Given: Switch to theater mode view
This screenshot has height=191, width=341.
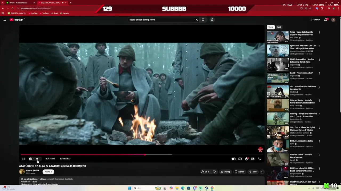Looking at the screenshot, I should click(253, 159).
